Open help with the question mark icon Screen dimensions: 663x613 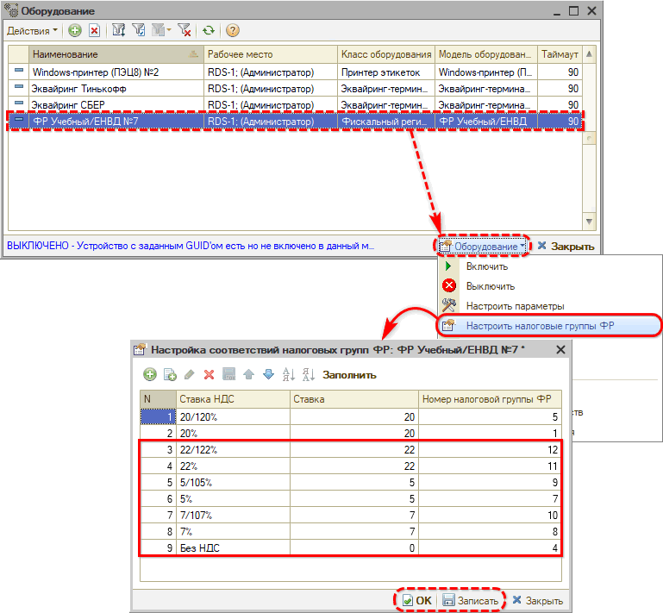coord(233,30)
